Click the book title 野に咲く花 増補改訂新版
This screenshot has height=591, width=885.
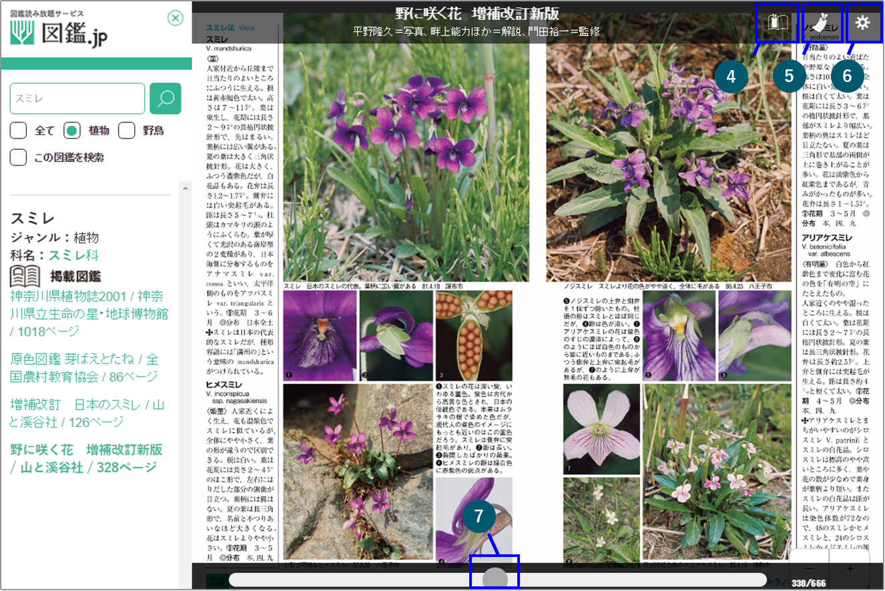[477, 14]
